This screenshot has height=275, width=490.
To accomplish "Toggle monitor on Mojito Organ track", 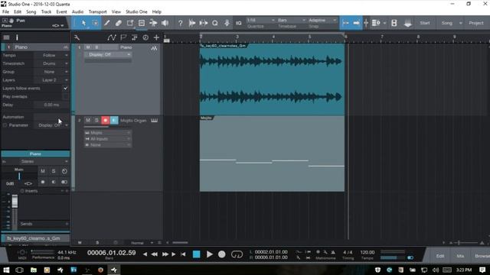I will tap(114, 121).
